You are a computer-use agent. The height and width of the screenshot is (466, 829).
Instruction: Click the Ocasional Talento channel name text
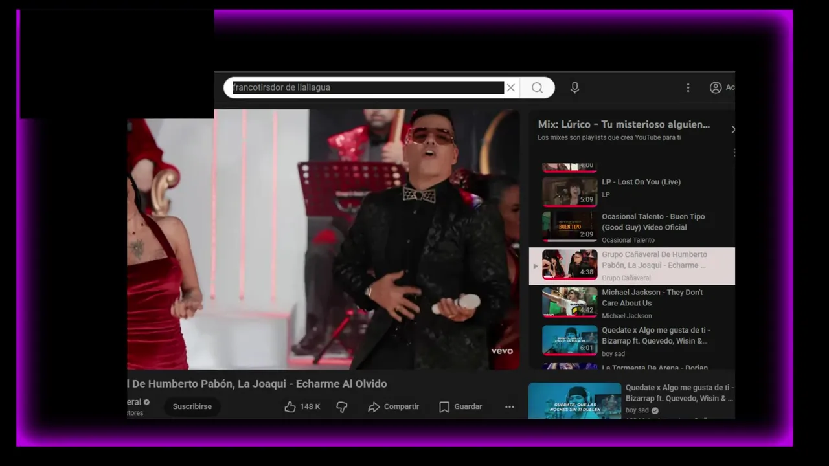tap(628, 240)
